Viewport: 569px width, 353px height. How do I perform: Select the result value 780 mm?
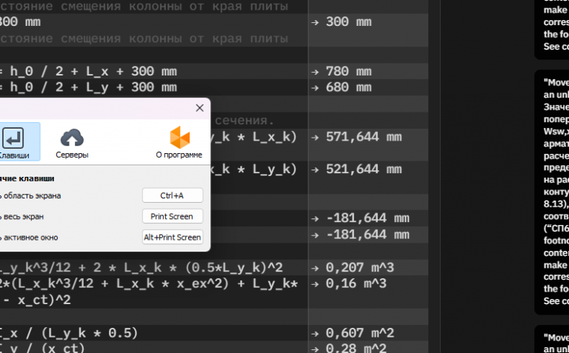[348, 71]
